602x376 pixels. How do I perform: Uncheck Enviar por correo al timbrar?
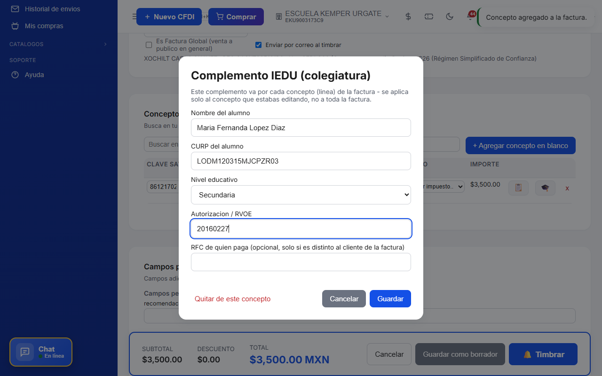click(x=258, y=45)
